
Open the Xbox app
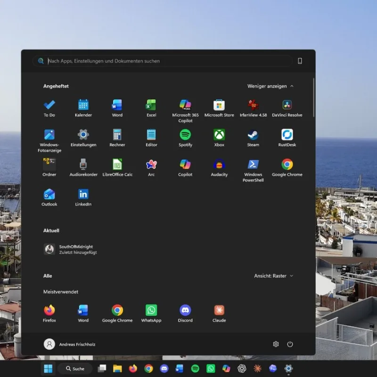[x=219, y=138]
